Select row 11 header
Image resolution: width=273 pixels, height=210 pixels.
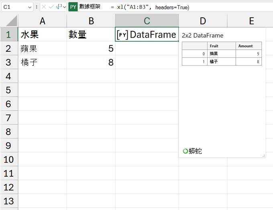click(9, 173)
